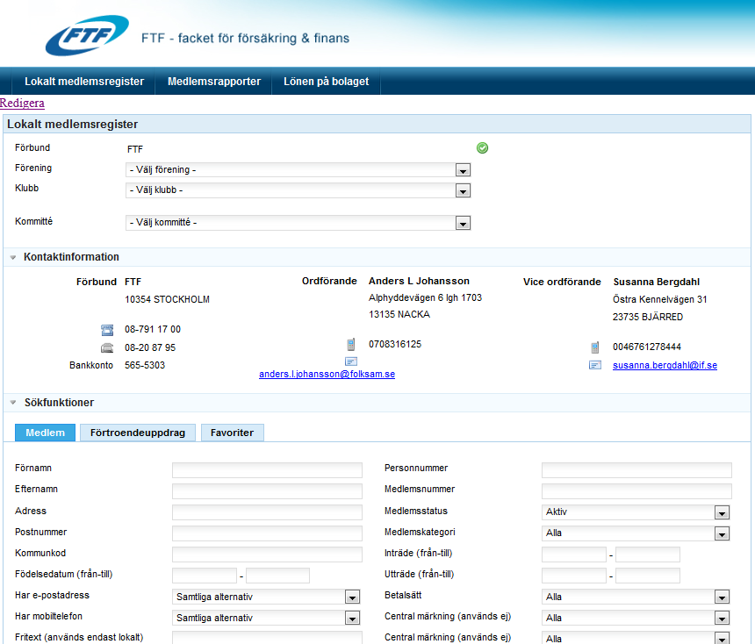Click the Personnummer input field
Image resolution: width=755 pixels, height=644 pixels.
tap(636, 470)
